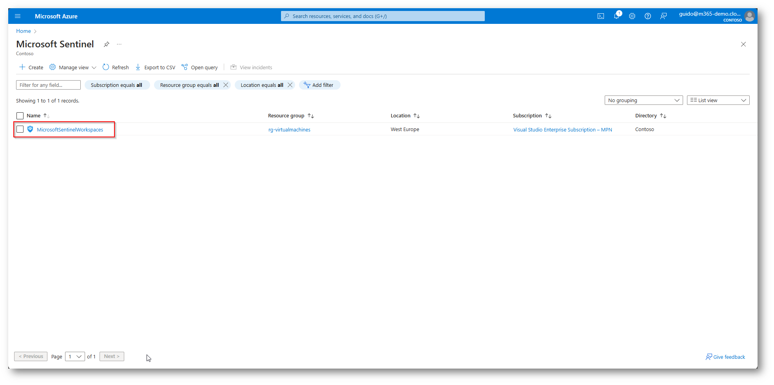Click the Create plus button

pyautogui.click(x=31, y=67)
